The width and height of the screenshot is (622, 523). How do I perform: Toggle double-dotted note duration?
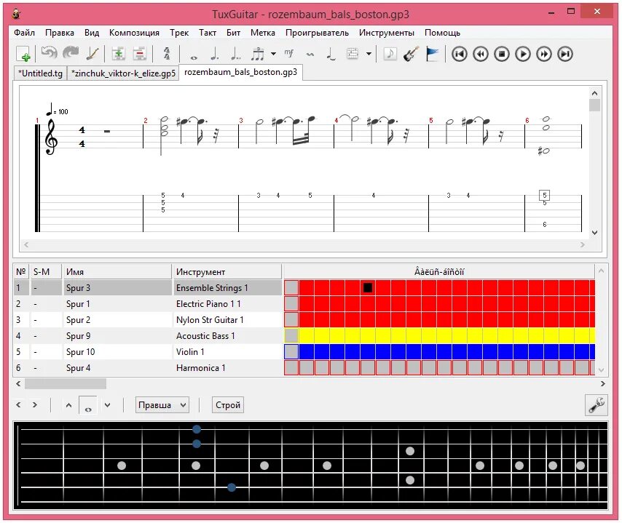[236, 54]
